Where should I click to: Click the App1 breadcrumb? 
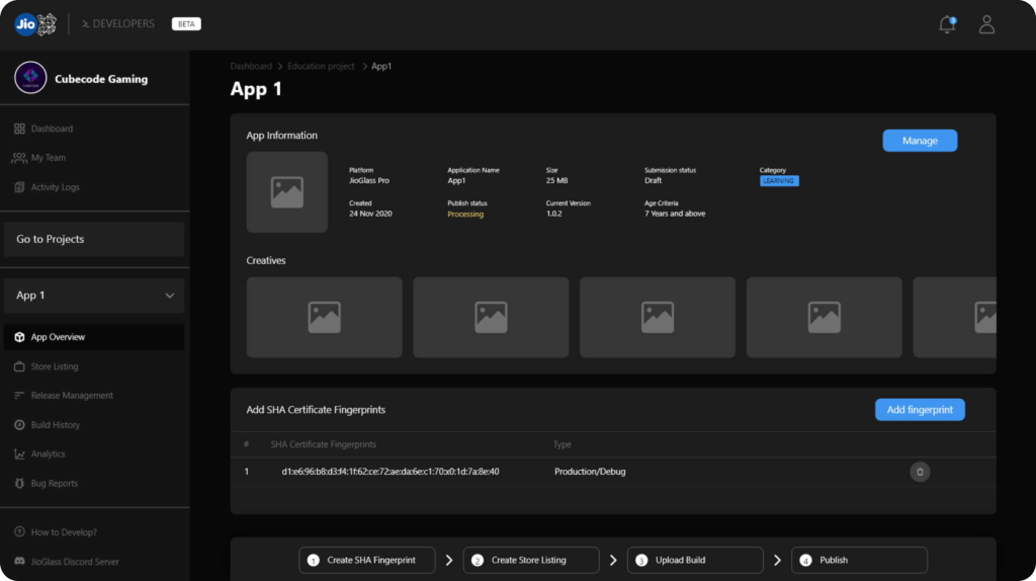[381, 66]
